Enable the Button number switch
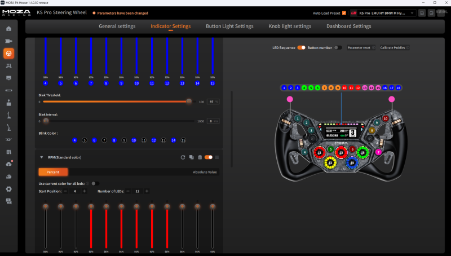The image size is (451, 256). 338,48
